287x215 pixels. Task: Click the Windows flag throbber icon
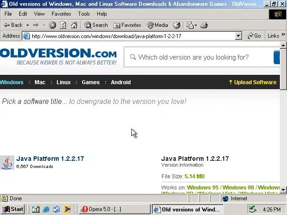point(278,14)
